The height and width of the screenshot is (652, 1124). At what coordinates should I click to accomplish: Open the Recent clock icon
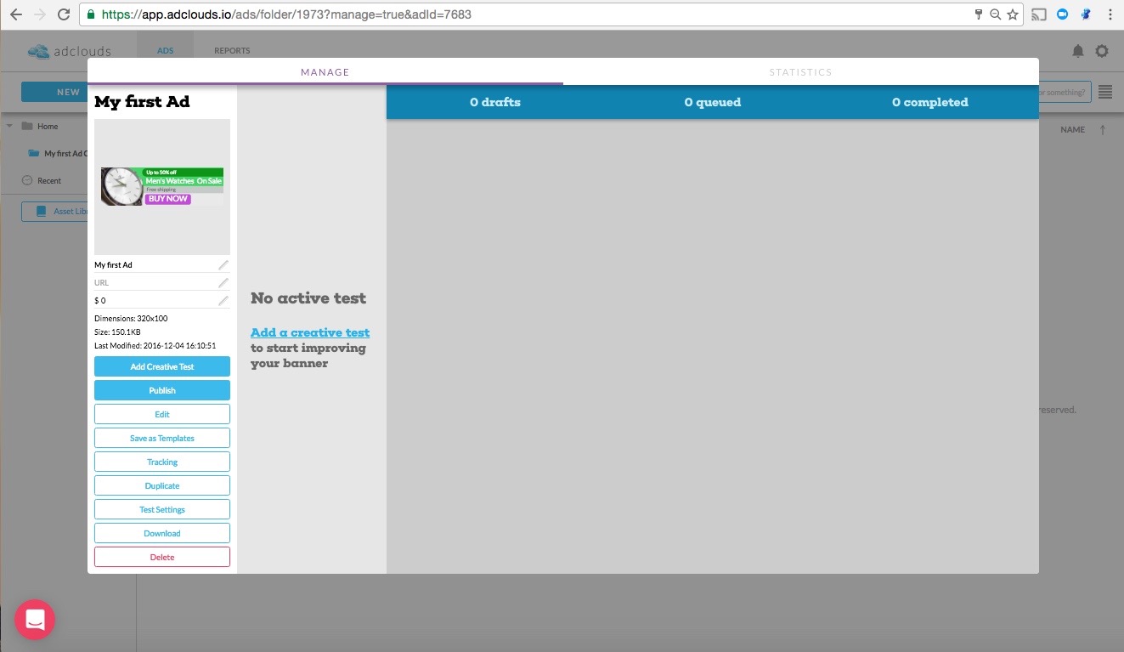tap(27, 180)
